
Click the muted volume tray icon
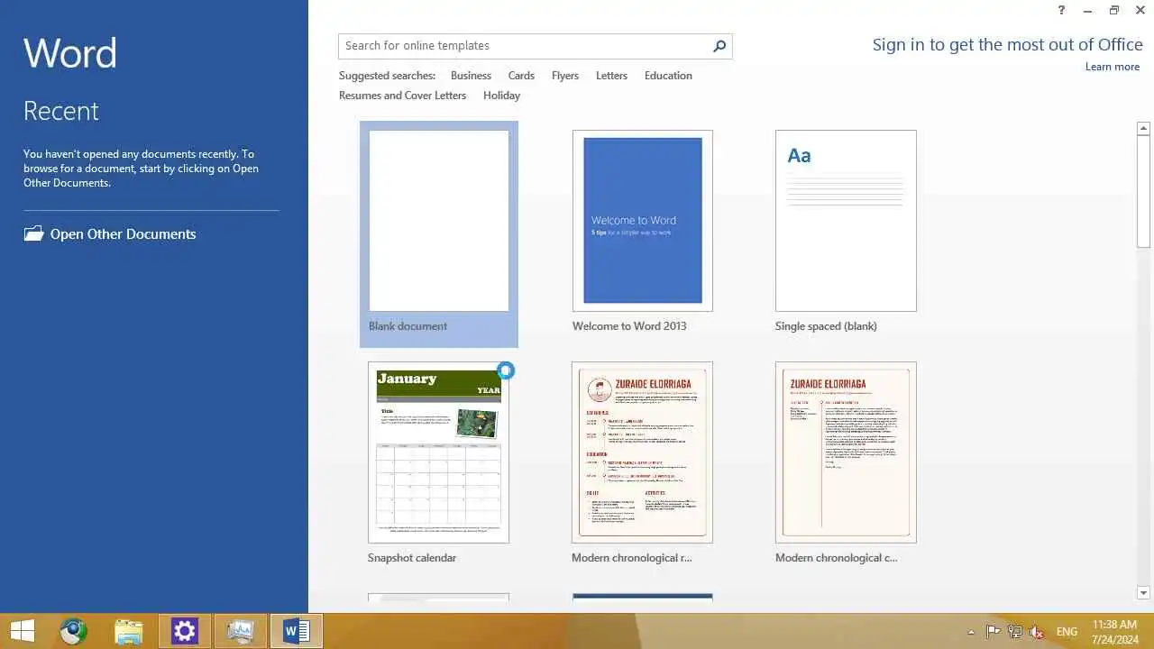point(1038,632)
